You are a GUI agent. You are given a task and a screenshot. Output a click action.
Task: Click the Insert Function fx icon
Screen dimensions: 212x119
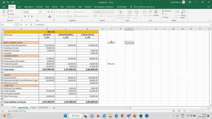tap(31, 24)
